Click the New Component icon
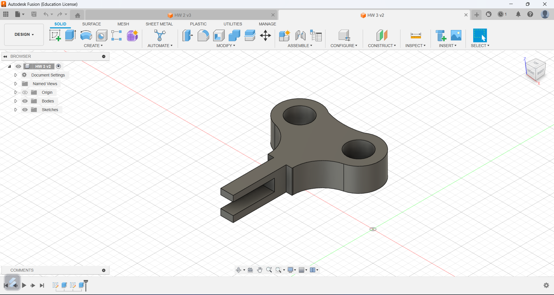This screenshot has height=295, width=554. point(285,36)
